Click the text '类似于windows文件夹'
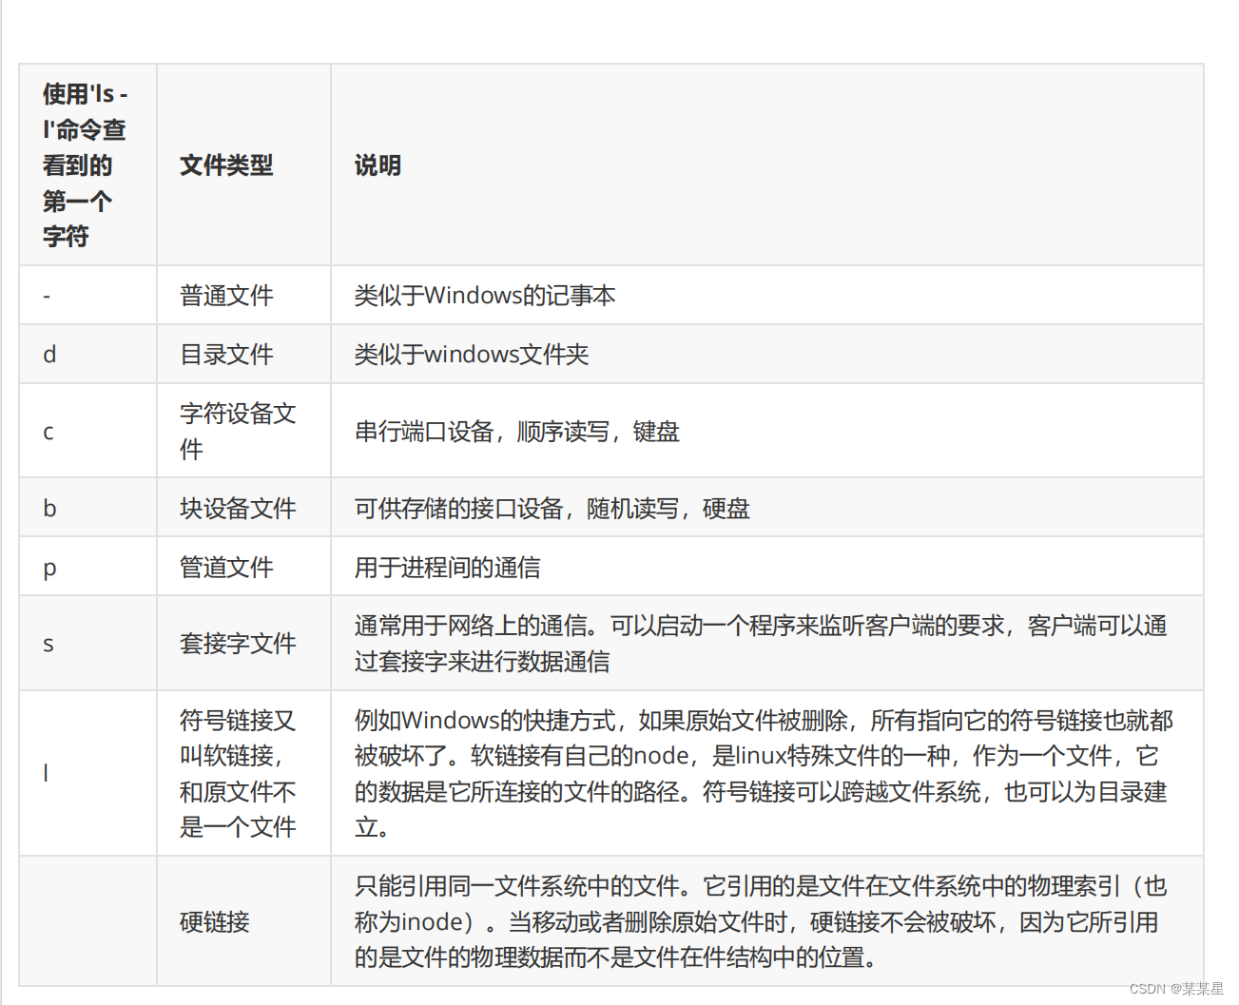Image resolution: width=1239 pixels, height=1005 pixels. coord(472,355)
